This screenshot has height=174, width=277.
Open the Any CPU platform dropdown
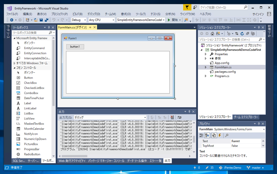point(113,20)
